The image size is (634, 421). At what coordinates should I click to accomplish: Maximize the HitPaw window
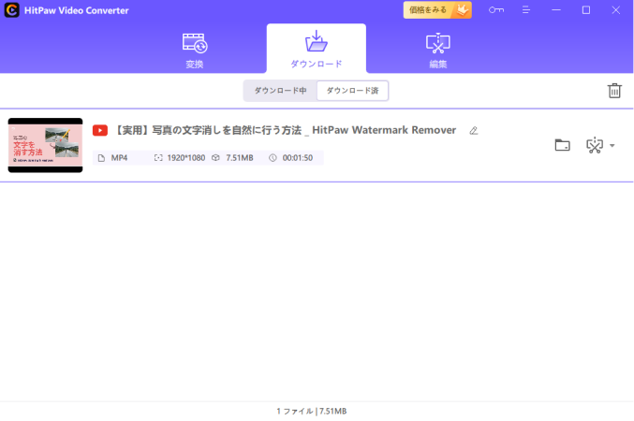[586, 10]
